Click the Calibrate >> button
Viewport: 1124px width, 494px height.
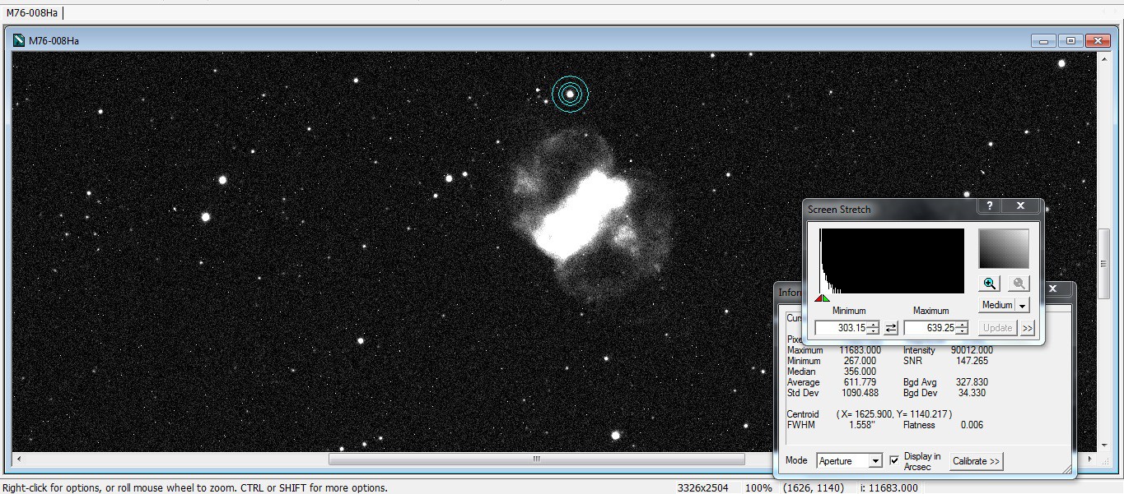977,461
